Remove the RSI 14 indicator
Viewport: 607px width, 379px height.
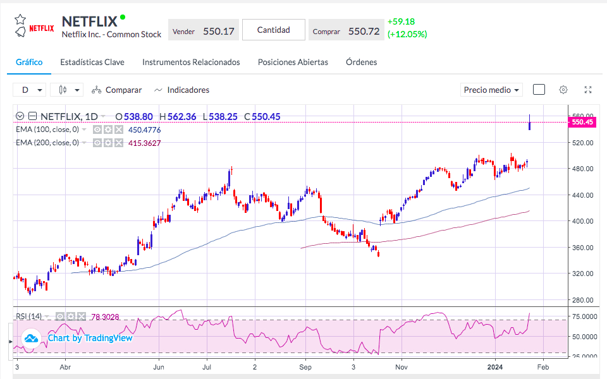[x=82, y=316]
